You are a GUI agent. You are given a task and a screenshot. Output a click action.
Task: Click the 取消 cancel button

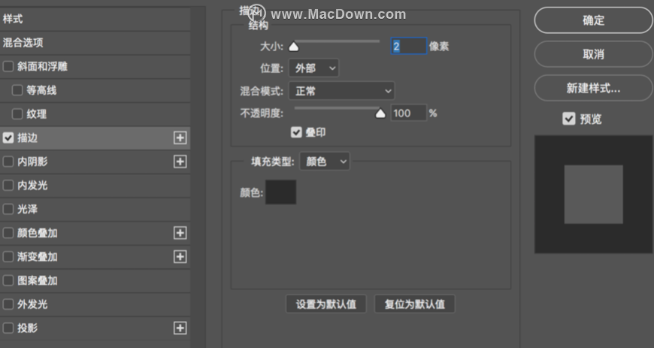[594, 54]
